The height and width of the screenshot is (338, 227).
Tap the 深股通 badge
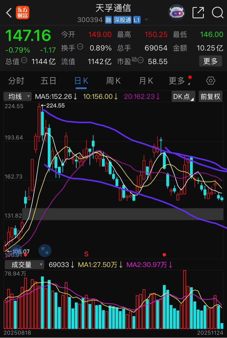pyautogui.click(x=122, y=20)
